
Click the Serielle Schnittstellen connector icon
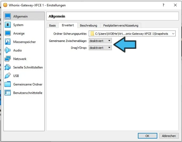[x=8, y=67]
